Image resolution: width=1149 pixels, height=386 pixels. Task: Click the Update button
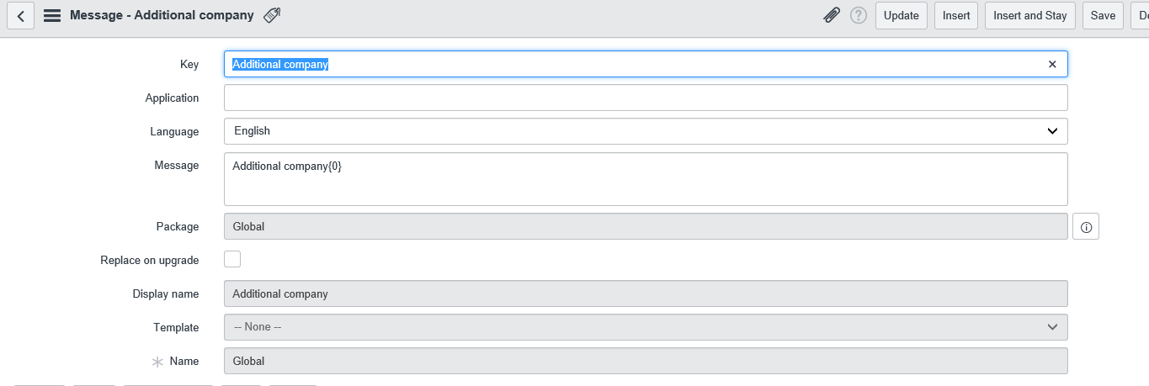point(902,16)
